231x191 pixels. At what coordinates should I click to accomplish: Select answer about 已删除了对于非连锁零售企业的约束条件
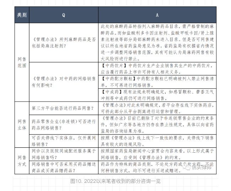pyautogui.click(x=157, y=125)
